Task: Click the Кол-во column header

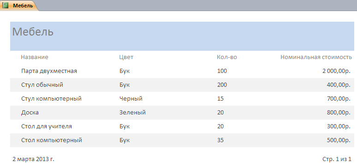Action: 227,57
